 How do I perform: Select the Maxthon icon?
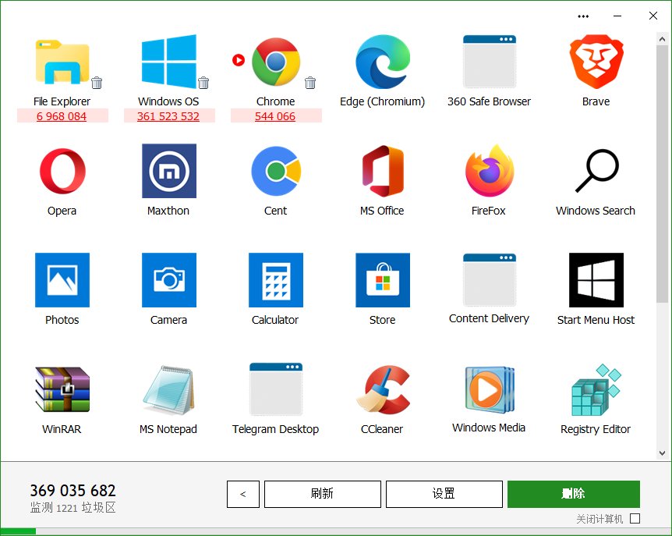169,171
